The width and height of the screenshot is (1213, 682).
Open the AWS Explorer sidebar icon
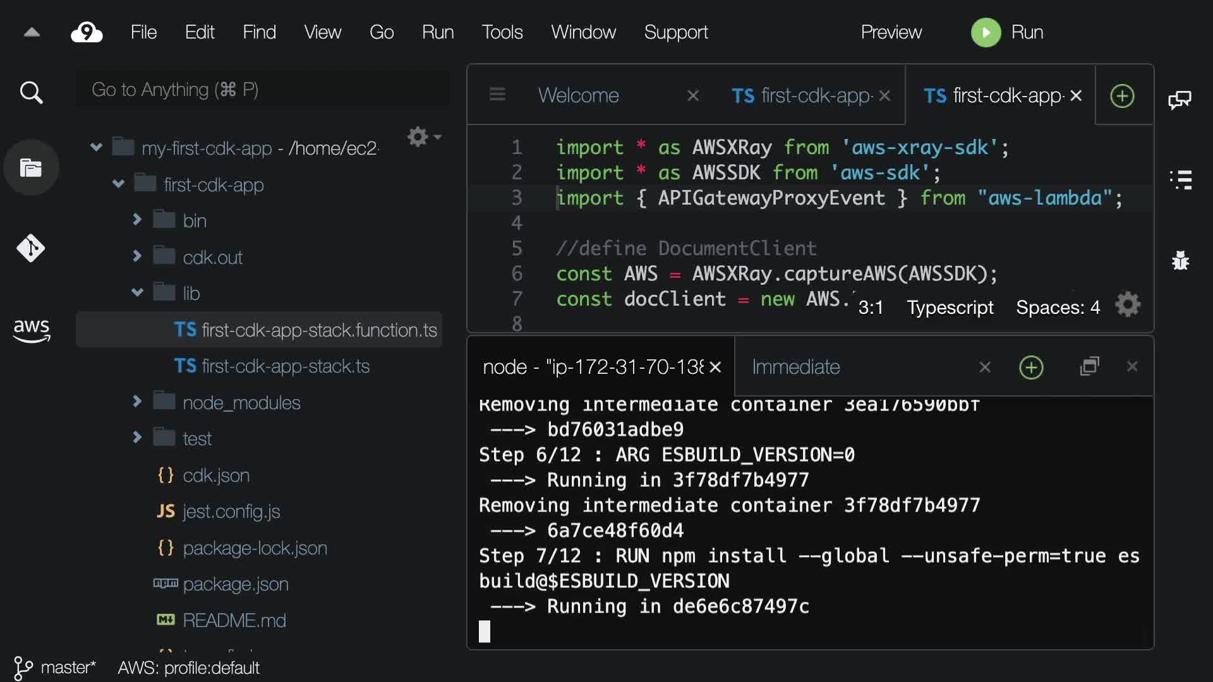tap(31, 330)
